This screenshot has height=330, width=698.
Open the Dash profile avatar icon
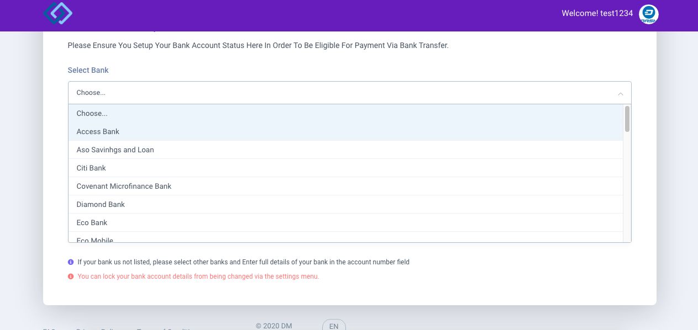point(648,14)
